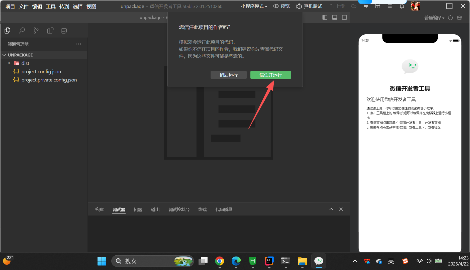
Task: Click the 稍后运行 button
Action: pos(229,75)
